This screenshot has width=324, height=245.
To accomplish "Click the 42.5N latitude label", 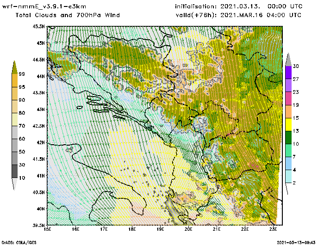I will (38, 126).
